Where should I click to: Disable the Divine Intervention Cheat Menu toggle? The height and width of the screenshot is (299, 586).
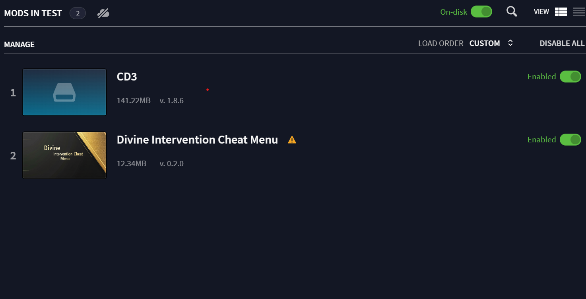(570, 140)
